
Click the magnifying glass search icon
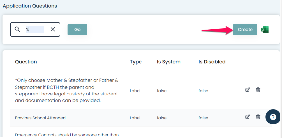pos(17,29)
